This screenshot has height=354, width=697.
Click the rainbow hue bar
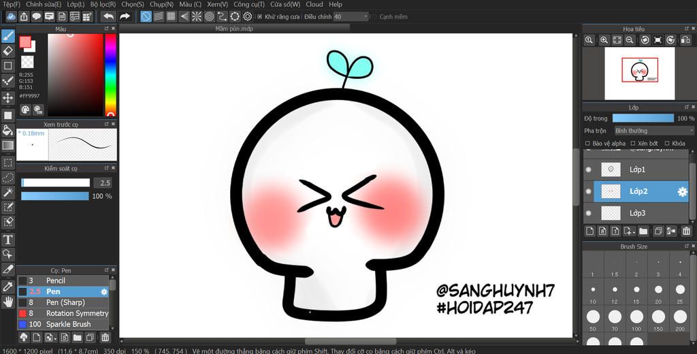[111, 75]
